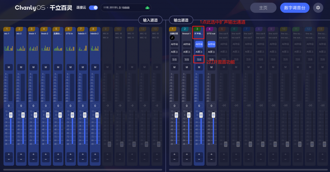Switch to the 输入通道 tab
The image size is (330, 172).
pos(150,20)
